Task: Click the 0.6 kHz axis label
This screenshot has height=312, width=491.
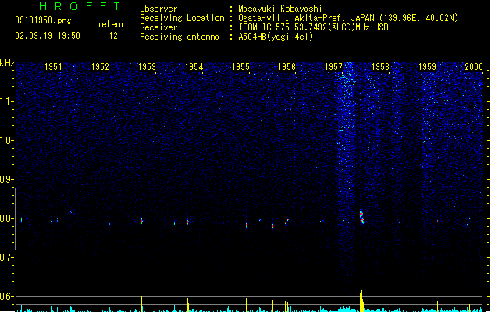Action: 6,296
